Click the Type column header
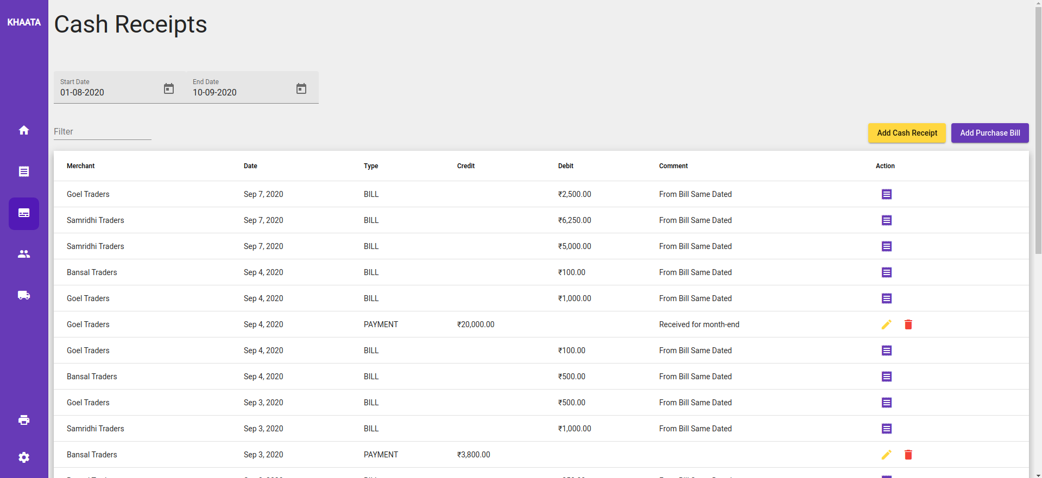Viewport: 1042px width, 478px height. click(x=371, y=166)
